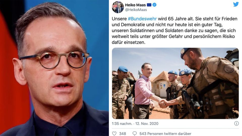Click the 1:35 nachm. timestamp
This screenshot has width=242, height=136.
pos(122,123)
